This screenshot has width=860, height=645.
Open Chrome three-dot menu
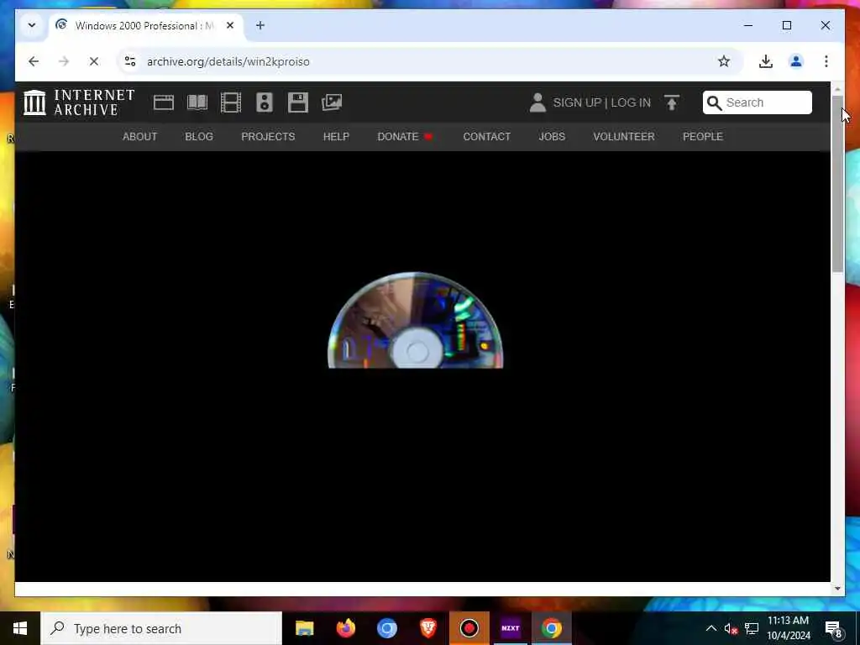pyautogui.click(x=826, y=61)
